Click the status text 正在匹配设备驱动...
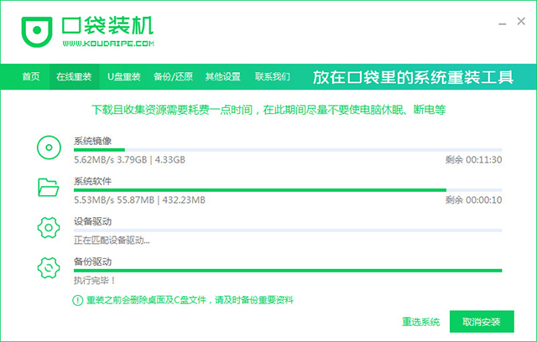Screen dimensions: 537x342 click(x=112, y=241)
